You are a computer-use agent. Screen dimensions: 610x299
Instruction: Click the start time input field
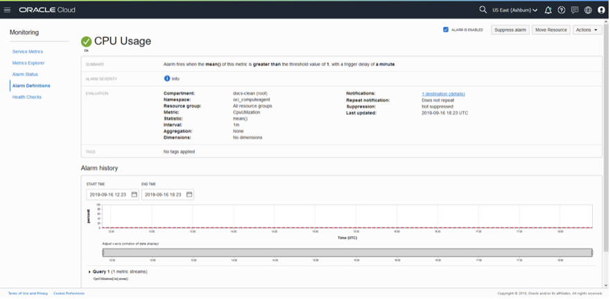[x=108, y=194]
